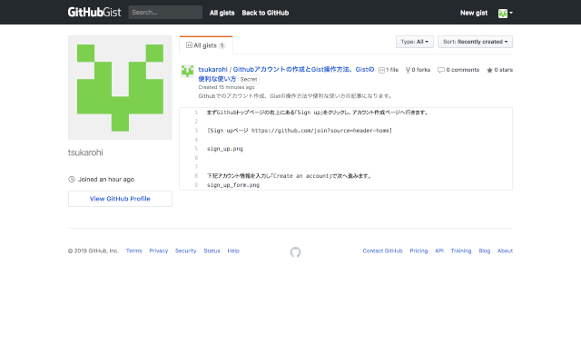Open the Privacy footer link
581x363 pixels.
pyautogui.click(x=158, y=250)
